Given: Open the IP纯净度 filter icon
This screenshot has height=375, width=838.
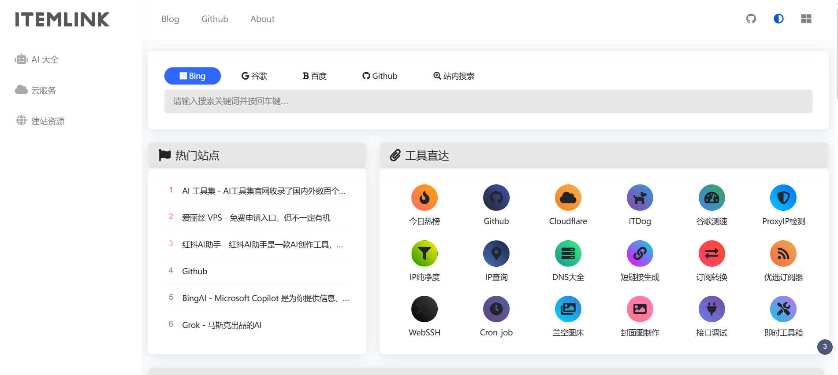Looking at the screenshot, I should [x=424, y=254].
